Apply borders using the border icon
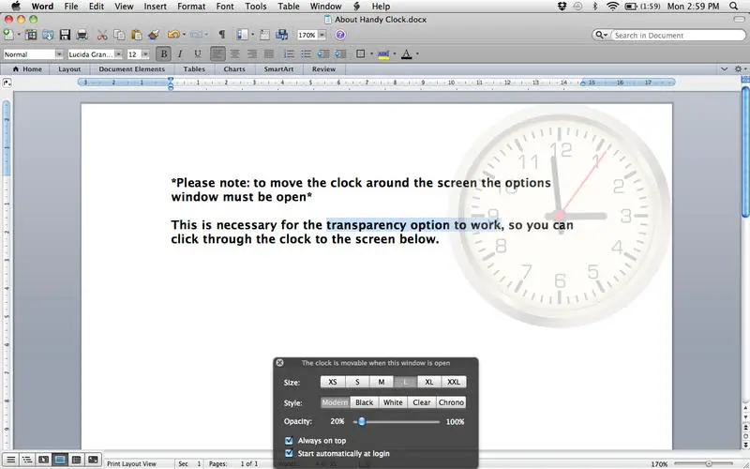The height and width of the screenshot is (469, 750). (x=361, y=54)
